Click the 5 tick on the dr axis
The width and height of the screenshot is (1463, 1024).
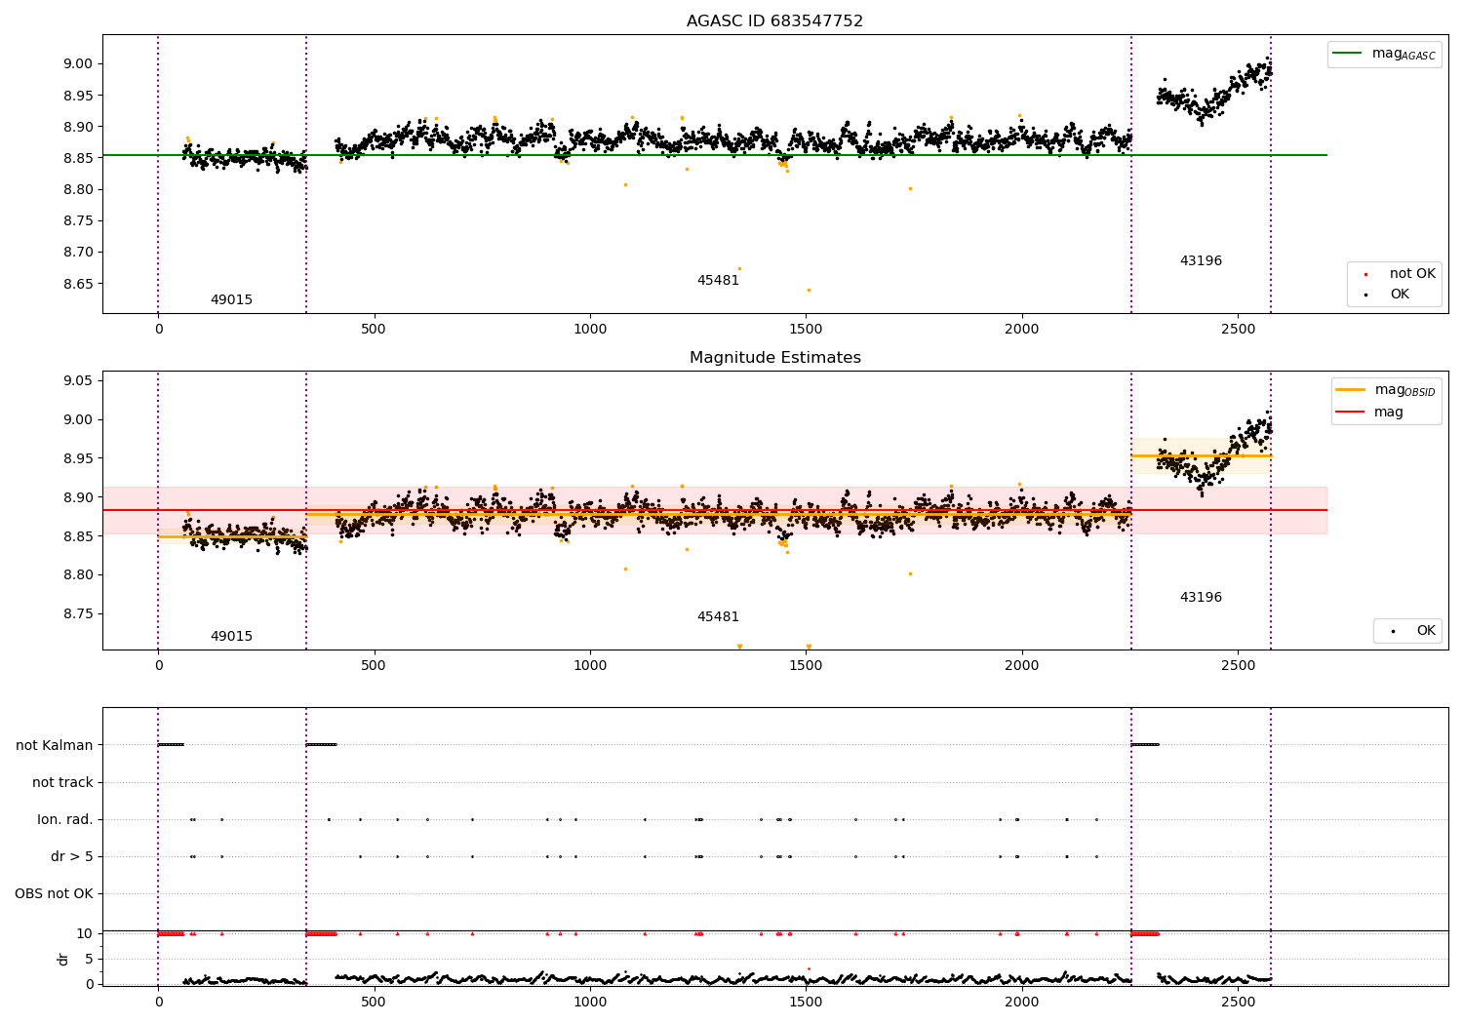pos(90,960)
